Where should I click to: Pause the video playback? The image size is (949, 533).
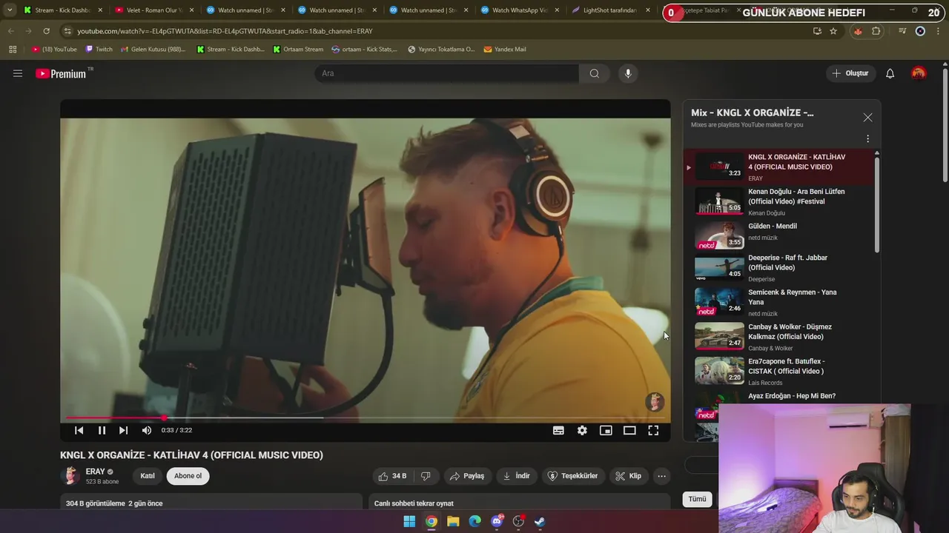(102, 430)
